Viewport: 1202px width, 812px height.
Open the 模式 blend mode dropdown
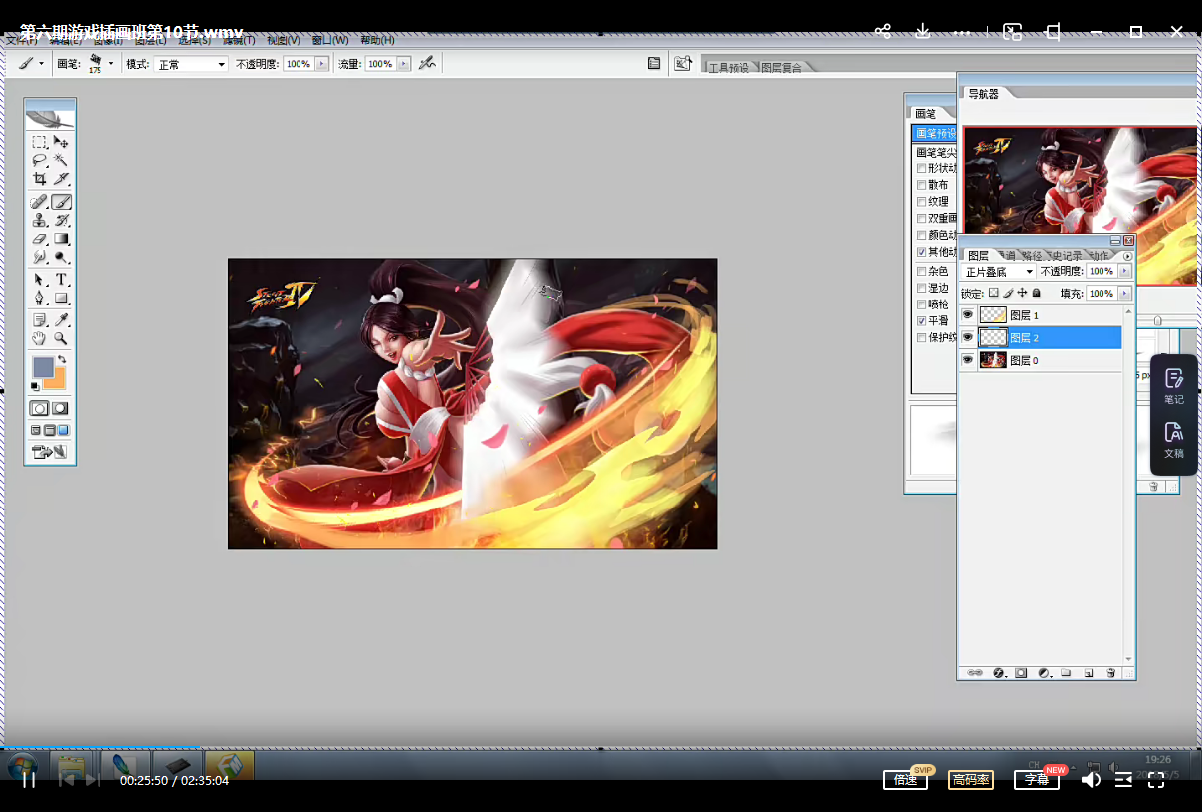[x=192, y=64]
